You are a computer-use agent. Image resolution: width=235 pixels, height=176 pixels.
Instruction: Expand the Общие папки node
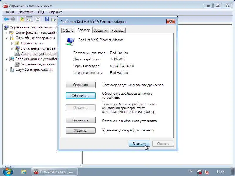pyautogui.click(x=12, y=43)
